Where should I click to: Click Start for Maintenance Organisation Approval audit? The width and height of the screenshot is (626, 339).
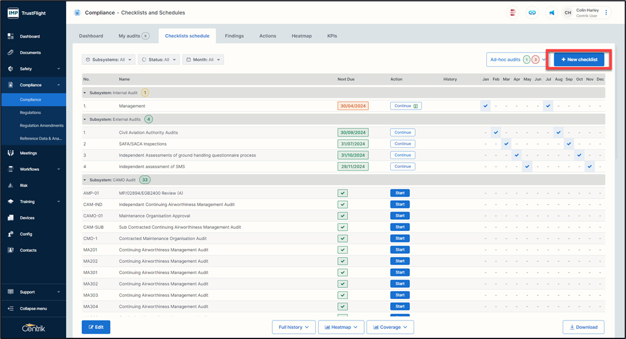pos(400,216)
